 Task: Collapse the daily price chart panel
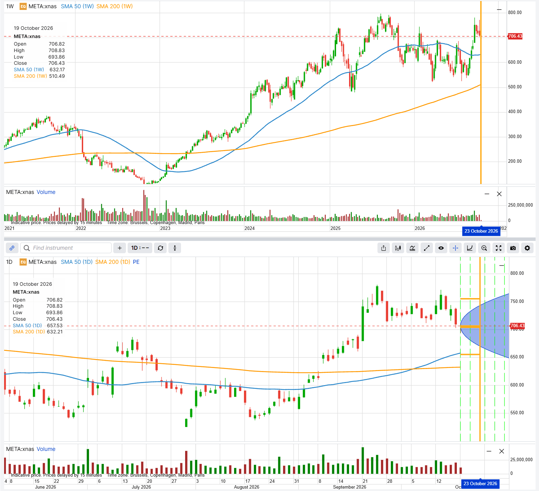tap(502, 266)
